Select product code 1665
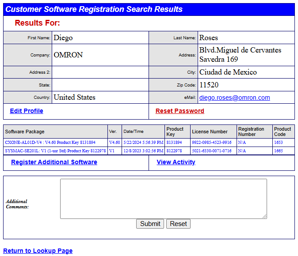The height and width of the screenshot is (256, 298). click(278, 151)
